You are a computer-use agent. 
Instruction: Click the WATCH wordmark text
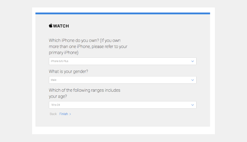coord(61,26)
